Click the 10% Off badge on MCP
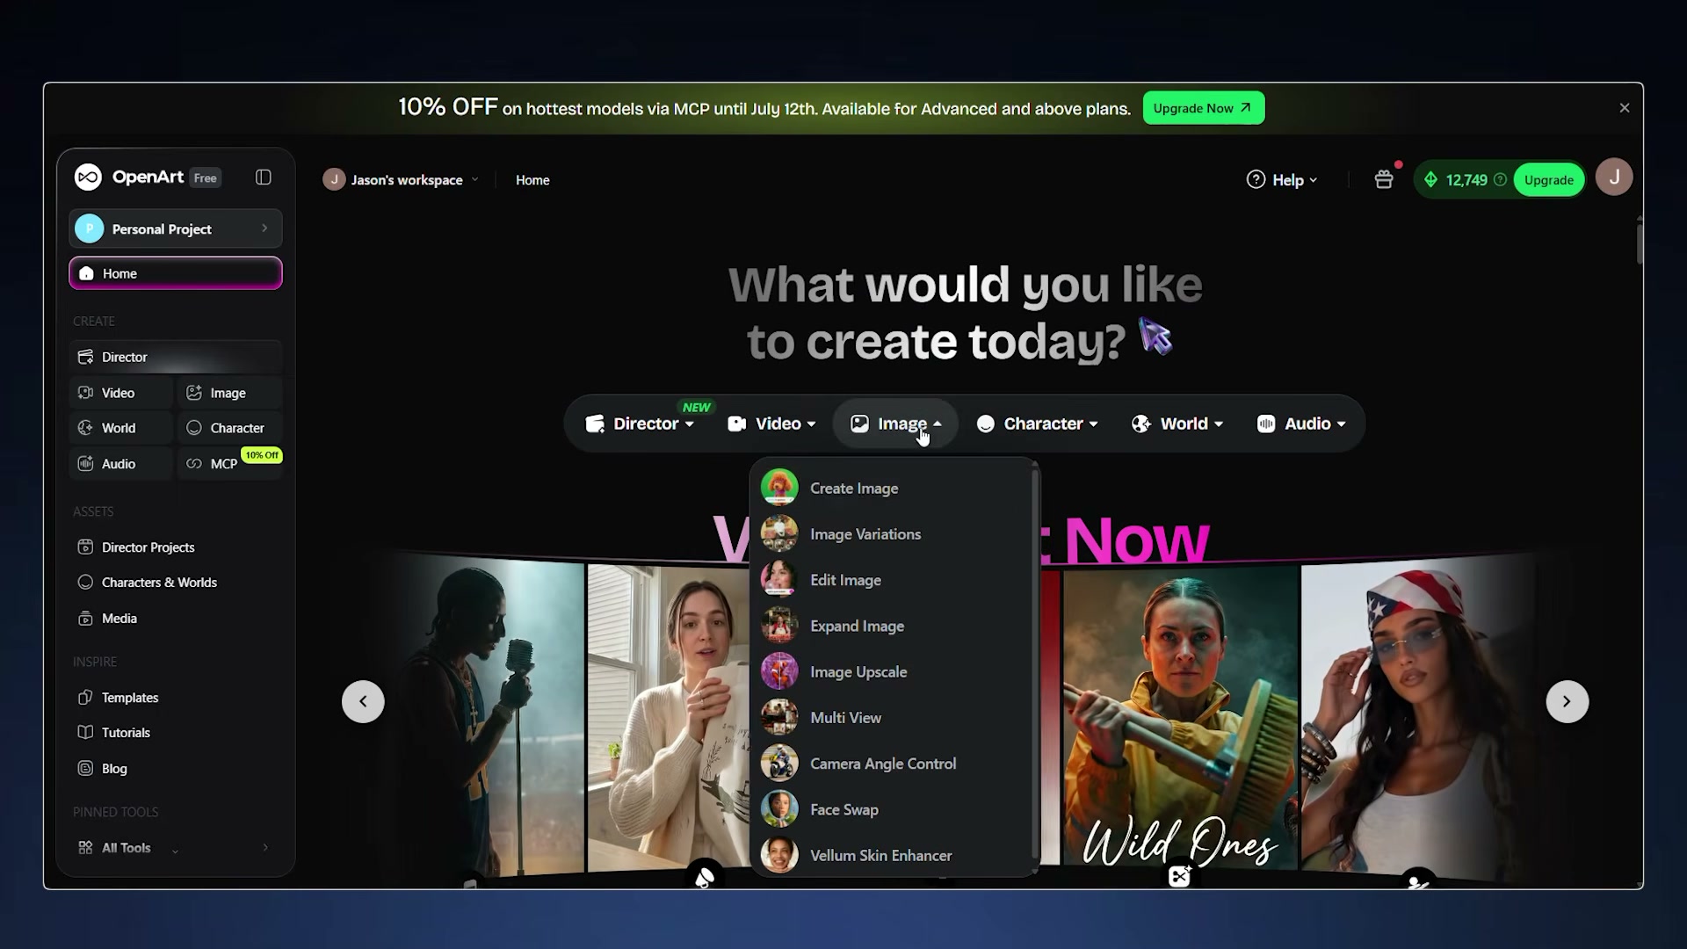Image resolution: width=1687 pixels, height=949 pixels. 262,455
